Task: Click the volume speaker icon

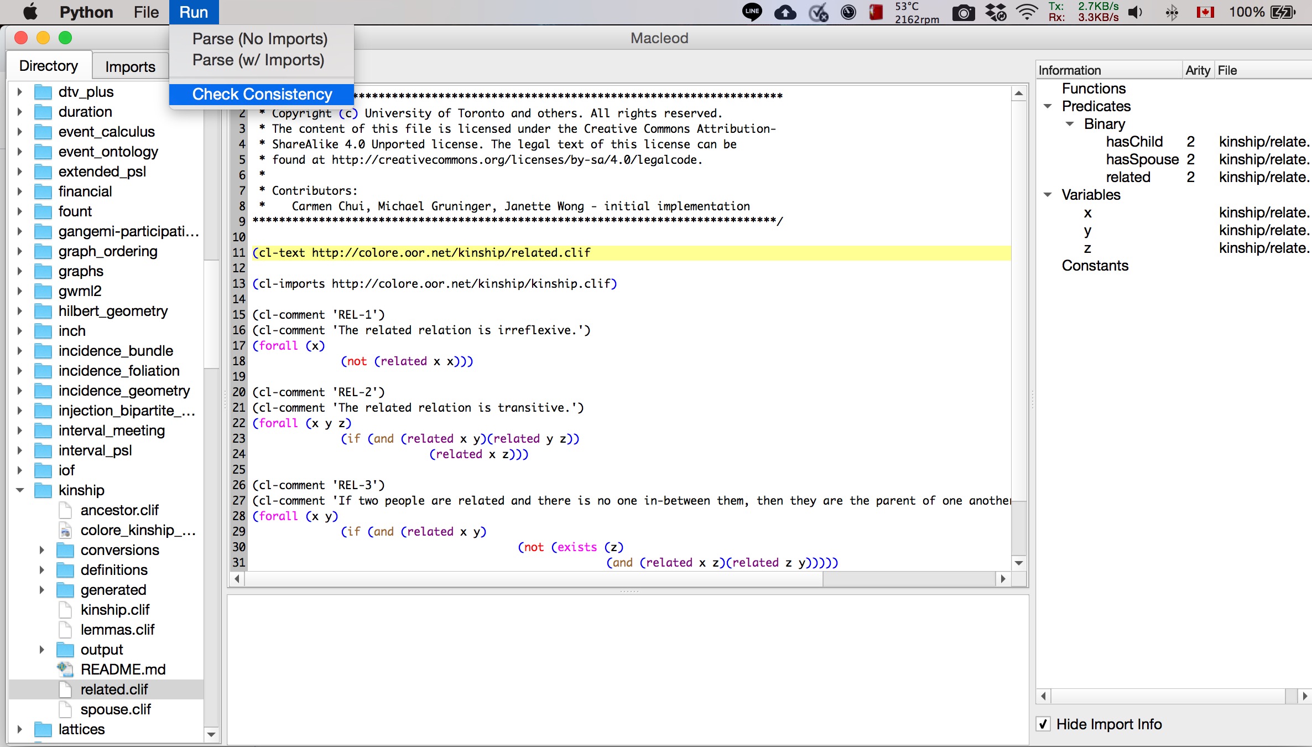Action: [x=1135, y=12]
